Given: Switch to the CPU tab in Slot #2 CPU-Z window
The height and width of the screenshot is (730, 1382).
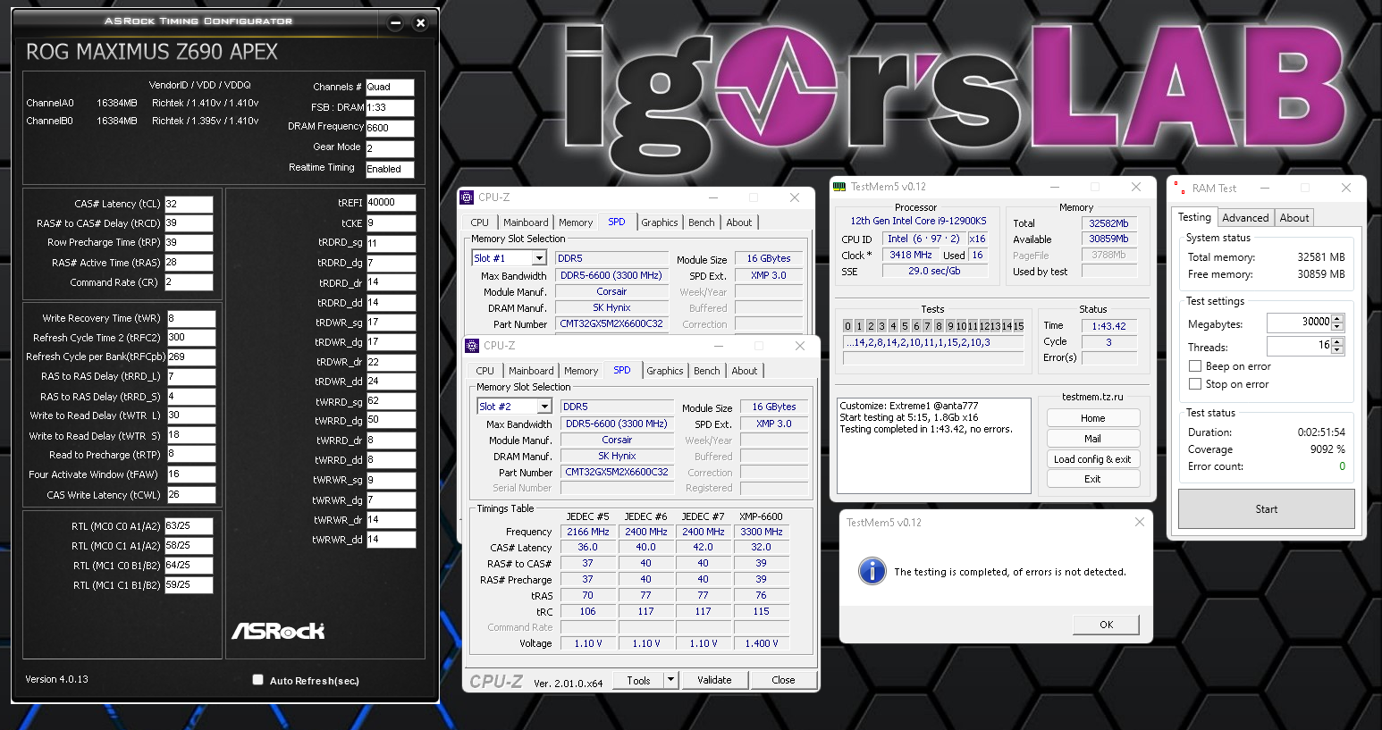Looking at the screenshot, I should [x=485, y=371].
